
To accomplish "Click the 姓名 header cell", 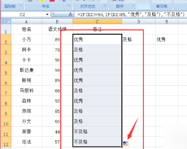I will click(x=27, y=29).
